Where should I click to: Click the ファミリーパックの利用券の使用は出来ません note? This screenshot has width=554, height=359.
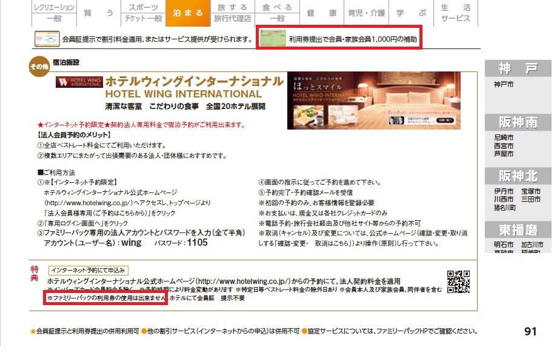click(x=106, y=298)
